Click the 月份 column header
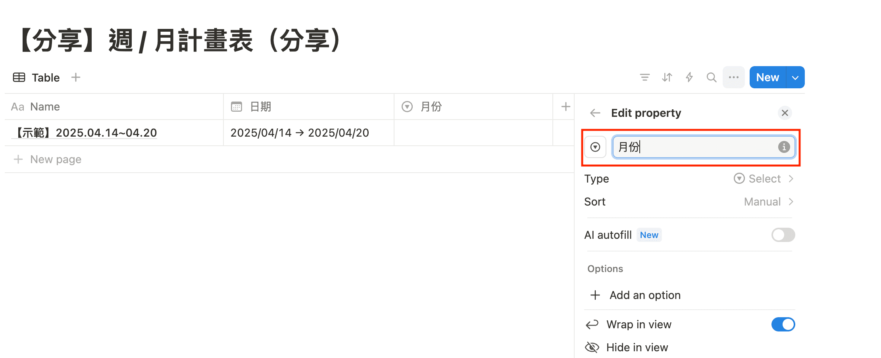Viewport: 881px width, 358px height. (431, 107)
